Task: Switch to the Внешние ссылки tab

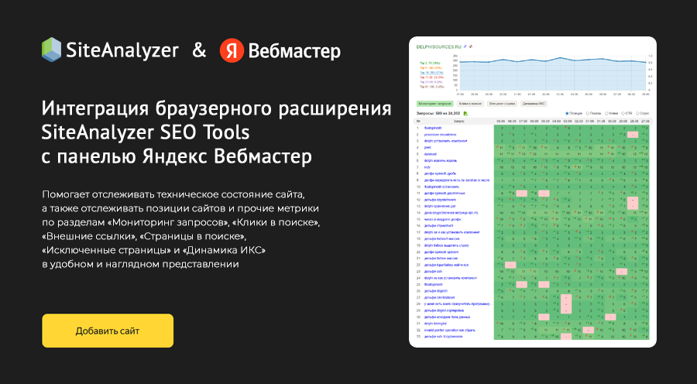Action: (x=503, y=104)
